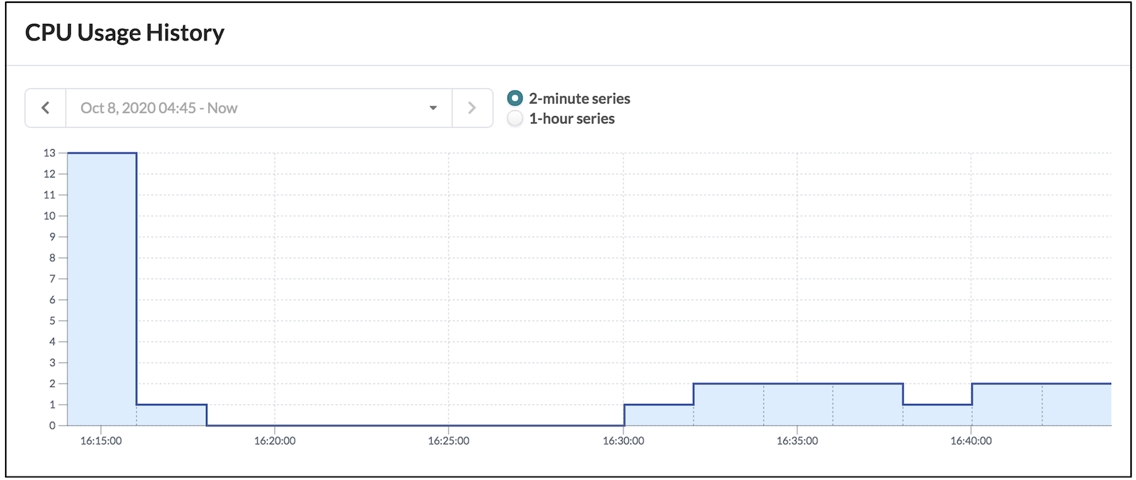The height and width of the screenshot is (480, 1136).
Task: Click the 16:25:00 x-axis time label
Action: tap(449, 441)
